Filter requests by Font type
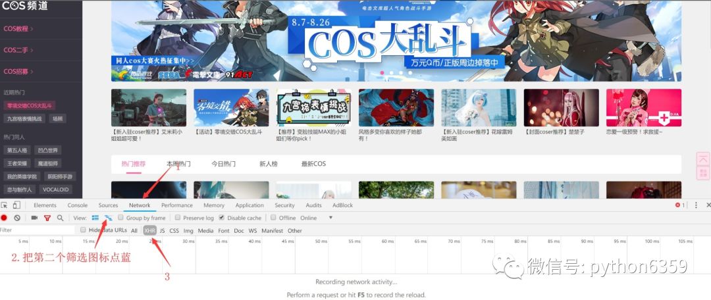 coord(224,231)
